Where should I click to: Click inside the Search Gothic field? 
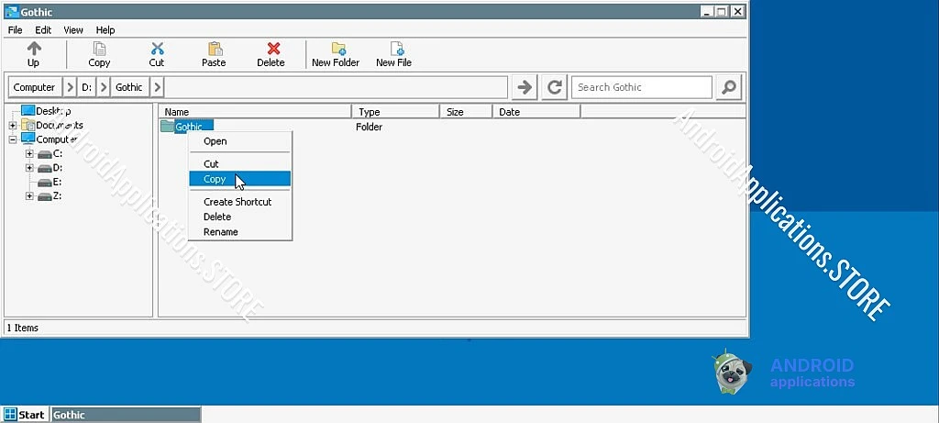640,87
